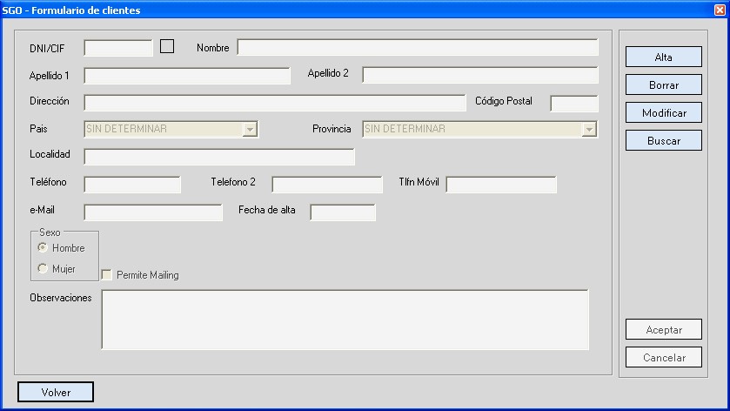
Task: Focus the Observaciones text area
Action: pos(345,320)
